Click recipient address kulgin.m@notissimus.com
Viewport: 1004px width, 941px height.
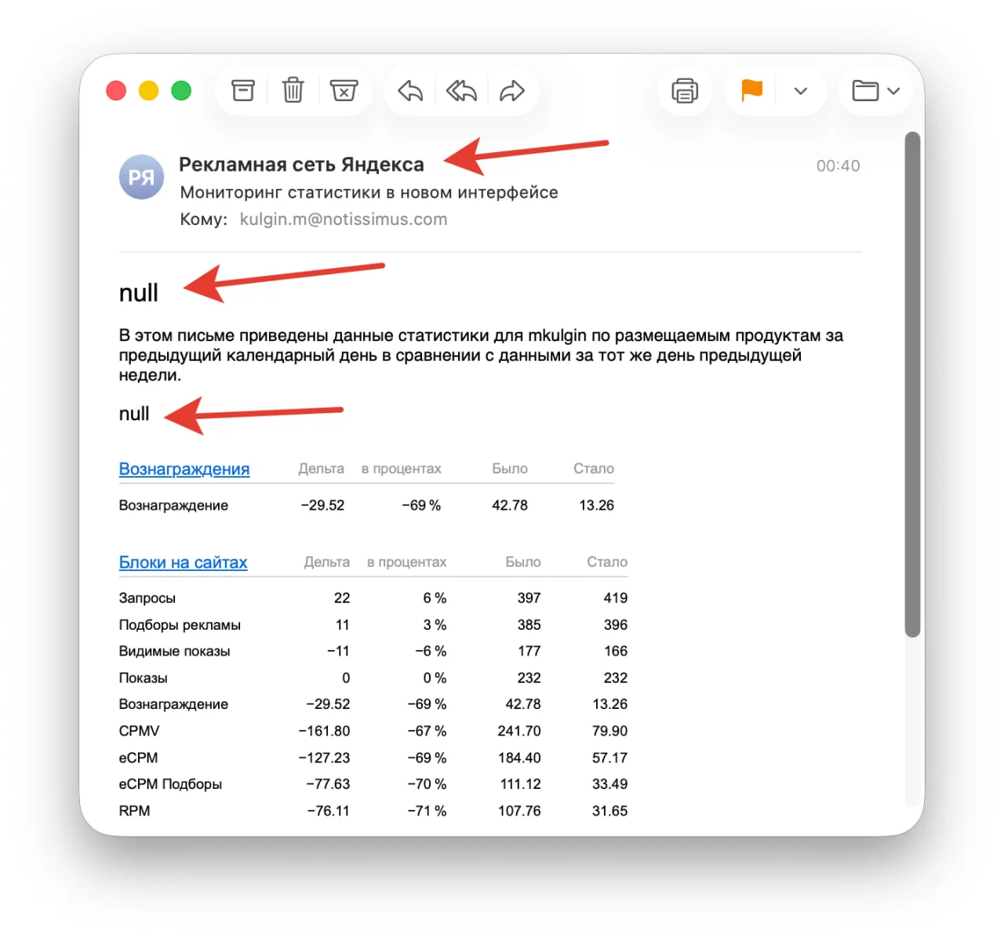click(344, 220)
